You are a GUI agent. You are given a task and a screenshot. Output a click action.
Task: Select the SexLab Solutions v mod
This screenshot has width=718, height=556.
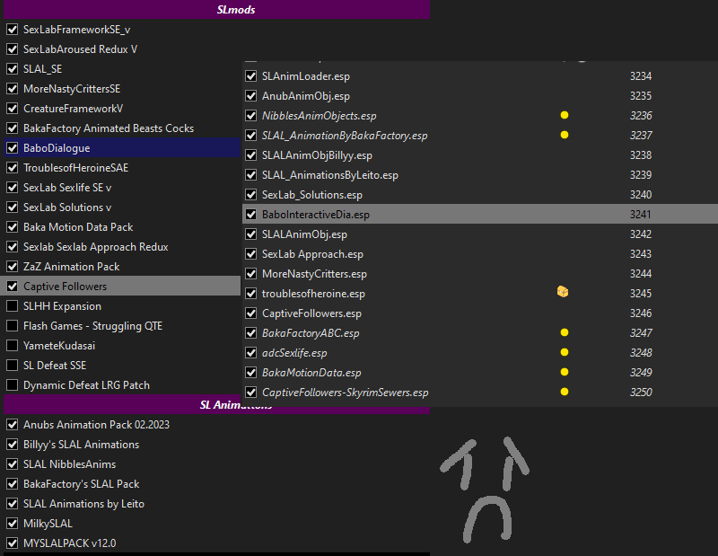click(x=67, y=207)
